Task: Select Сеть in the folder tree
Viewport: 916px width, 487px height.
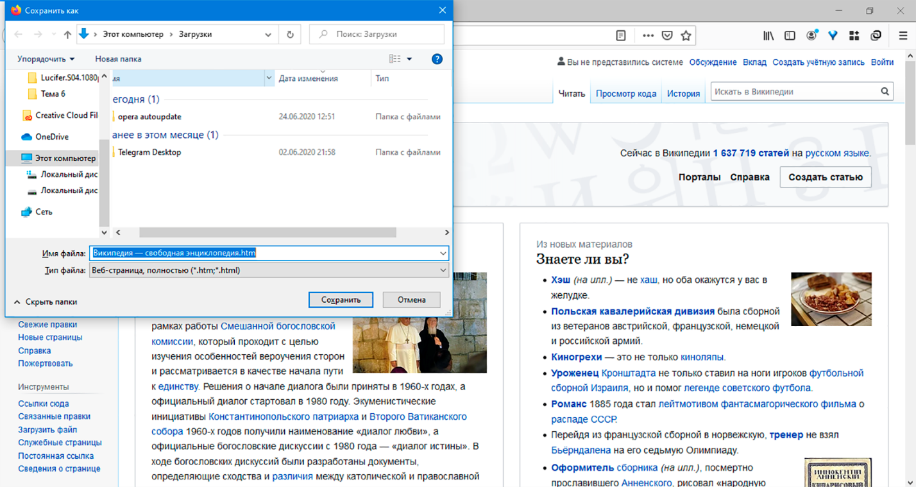Action: [x=37, y=212]
